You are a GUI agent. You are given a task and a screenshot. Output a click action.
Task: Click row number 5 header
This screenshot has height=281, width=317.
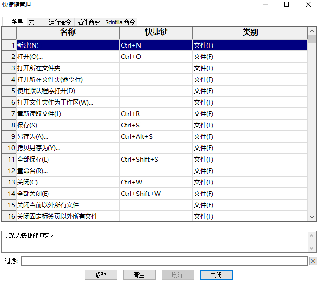point(9,91)
